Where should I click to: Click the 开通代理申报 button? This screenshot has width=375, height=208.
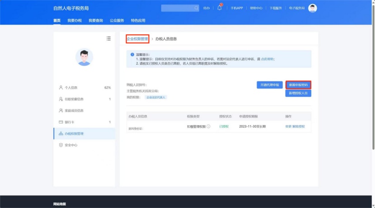click(270, 85)
